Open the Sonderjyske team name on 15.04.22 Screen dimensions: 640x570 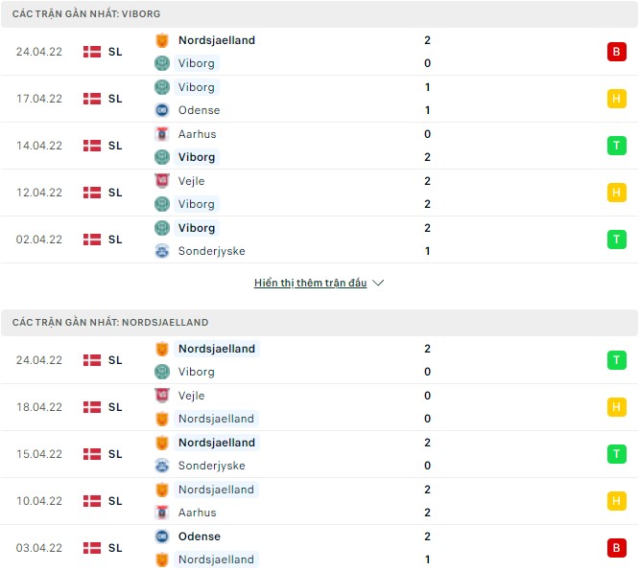211,466
